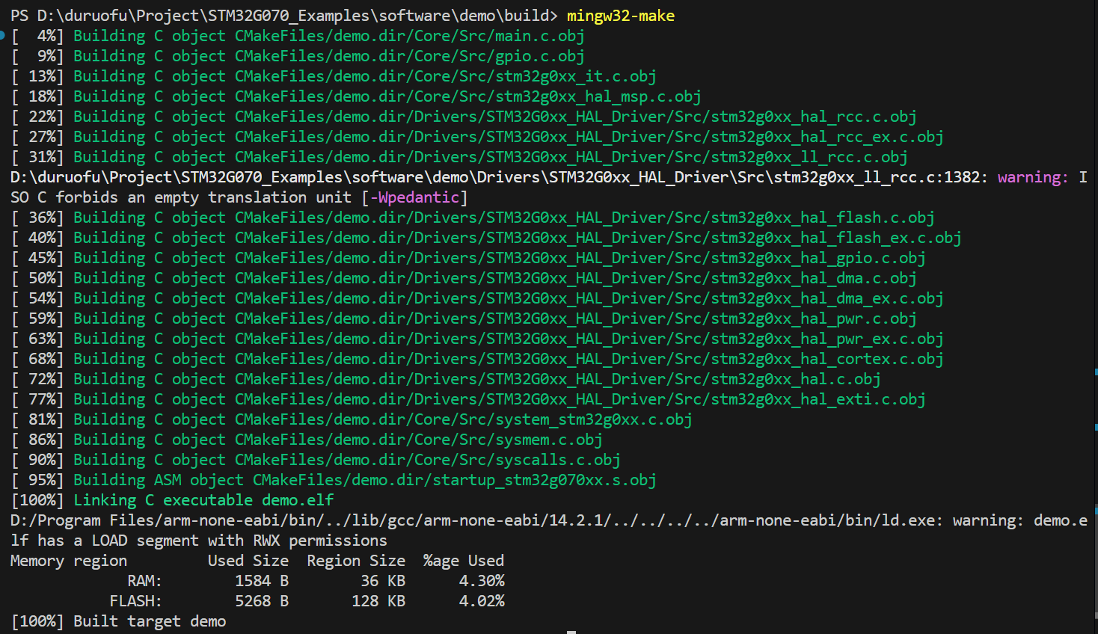The image size is (1098, 634).
Task: Click the startup_stm32g070xx.s.obj ASM path
Action: coord(454,480)
